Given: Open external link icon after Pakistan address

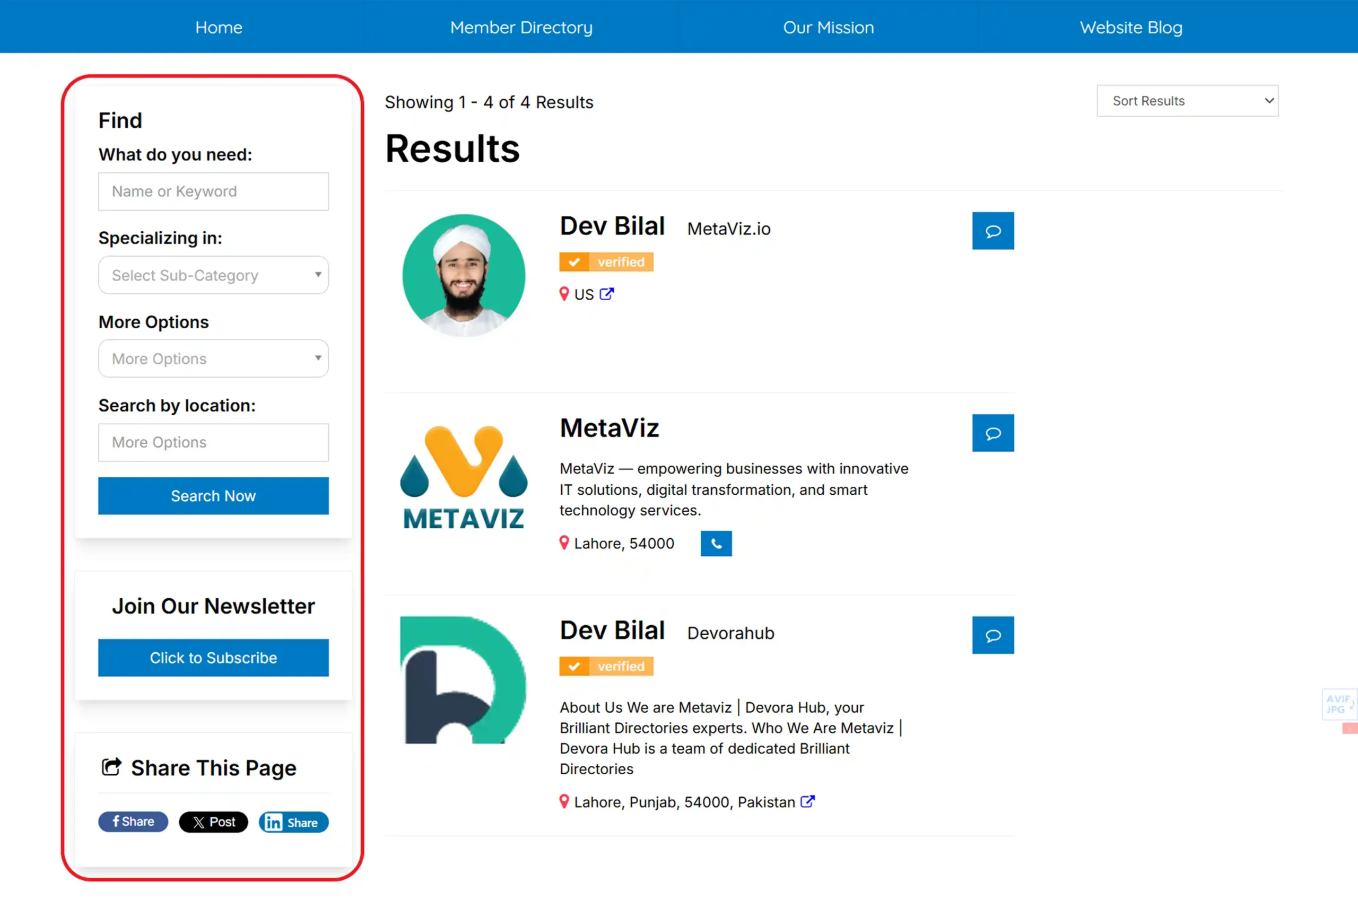Looking at the screenshot, I should point(807,802).
